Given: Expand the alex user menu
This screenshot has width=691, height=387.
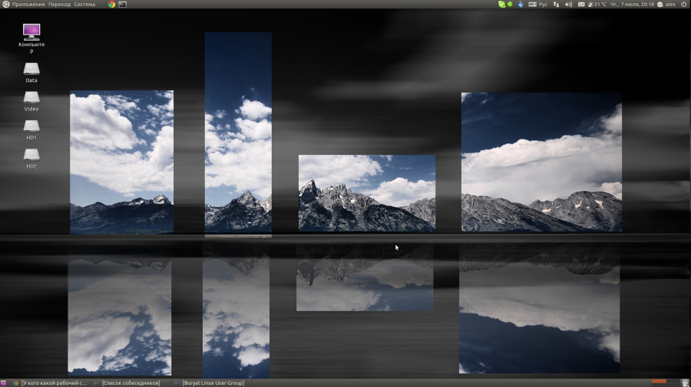Looking at the screenshot, I should [666, 5].
